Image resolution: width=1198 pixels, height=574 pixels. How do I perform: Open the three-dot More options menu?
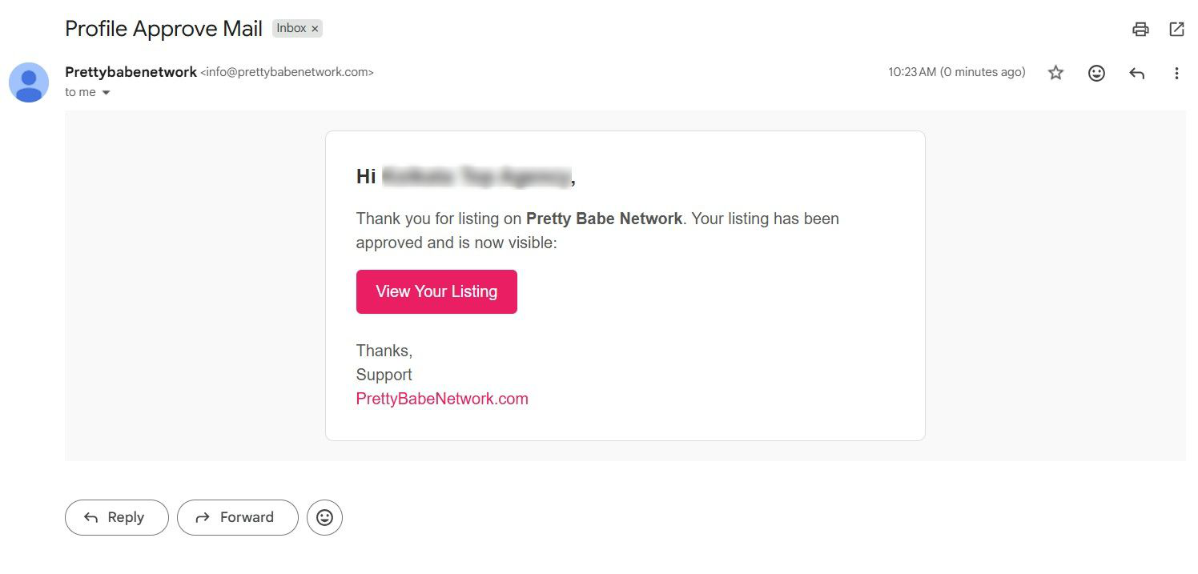coord(1176,73)
